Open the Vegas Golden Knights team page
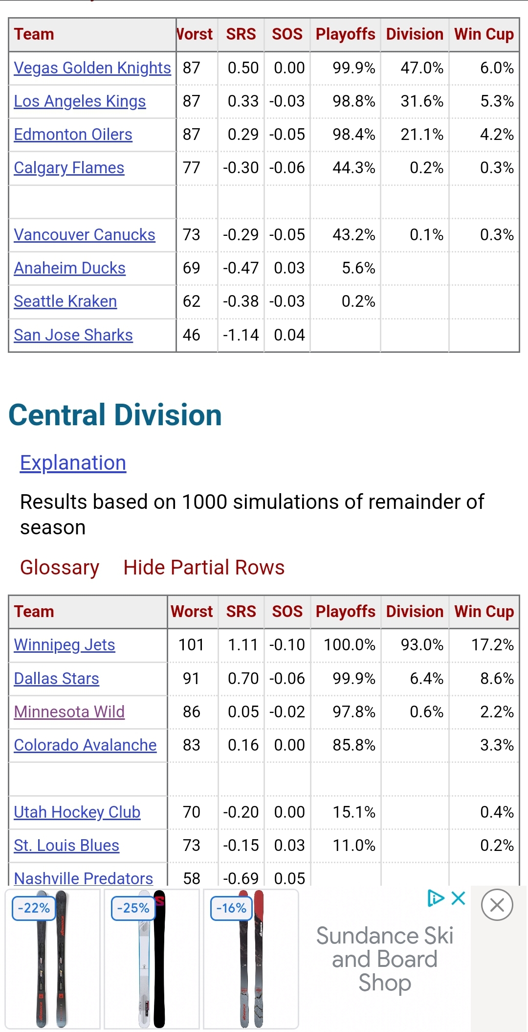Image resolution: width=528 pixels, height=1032 pixels. point(92,68)
